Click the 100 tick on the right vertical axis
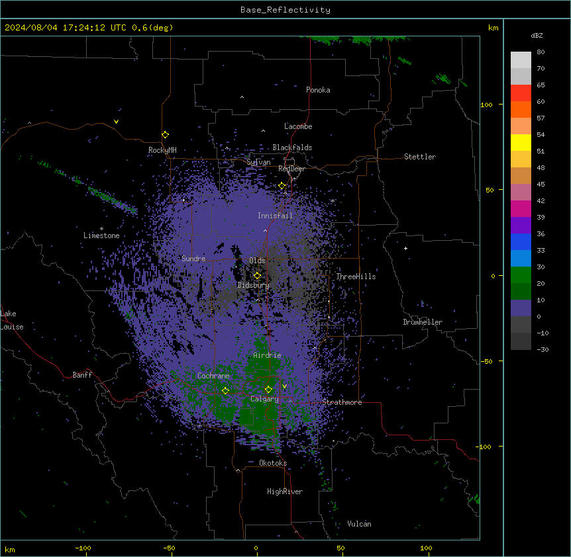The height and width of the screenshot is (557, 571). pyautogui.click(x=486, y=105)
